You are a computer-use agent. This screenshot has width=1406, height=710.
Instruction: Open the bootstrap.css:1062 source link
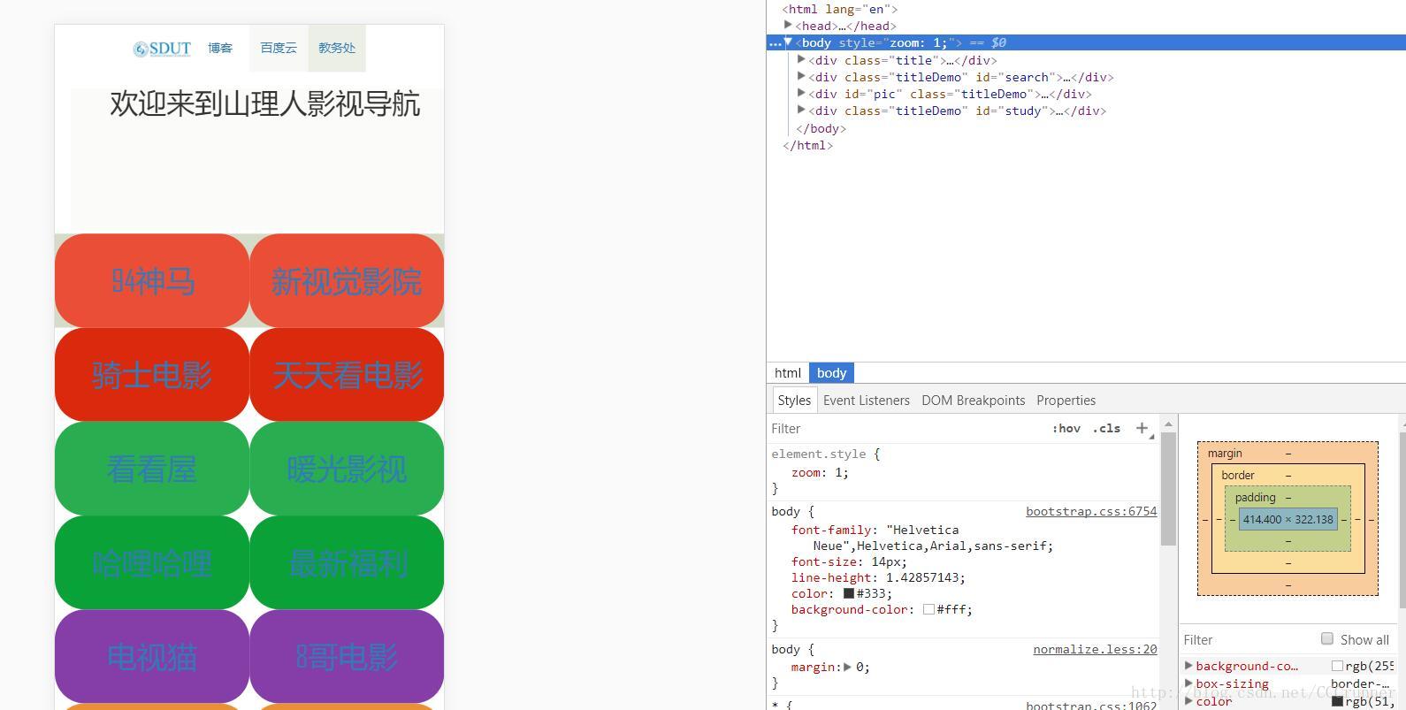pyautogui.click(x=1091, y=706)
